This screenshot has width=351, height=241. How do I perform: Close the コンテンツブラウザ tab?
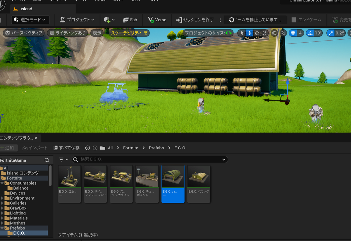[36, 138]
